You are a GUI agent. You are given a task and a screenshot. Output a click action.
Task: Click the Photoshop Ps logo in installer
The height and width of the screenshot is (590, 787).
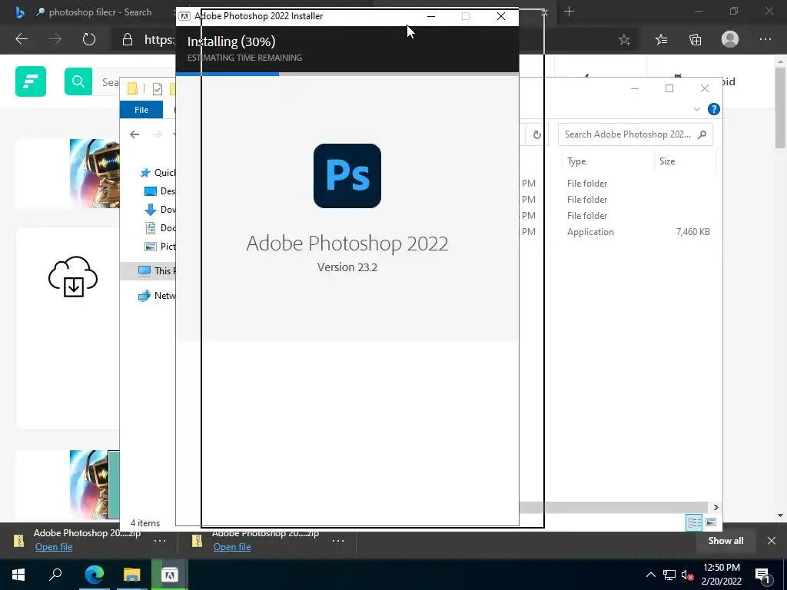(x=347, y=176)
